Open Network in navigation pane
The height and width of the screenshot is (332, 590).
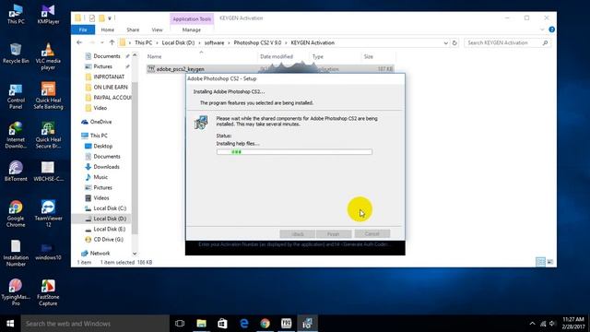100,254
